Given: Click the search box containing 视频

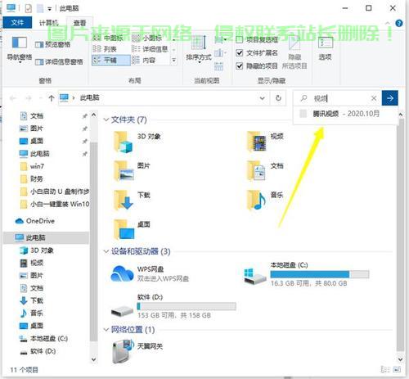Looking at the screenshot, I should 337,98.
